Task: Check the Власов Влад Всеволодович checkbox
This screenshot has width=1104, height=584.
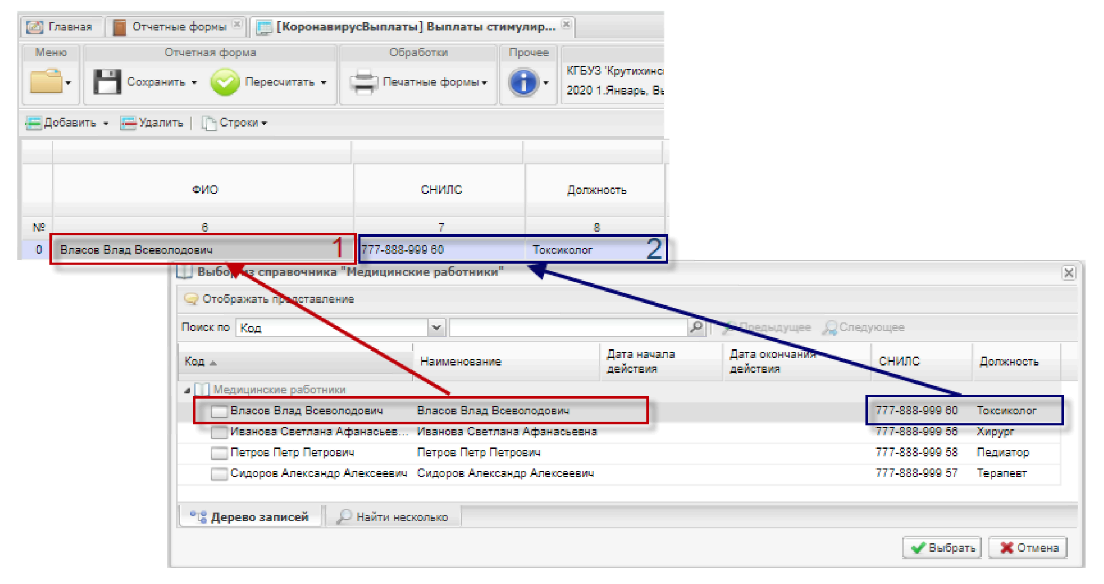Action: [x=219, y=411]
